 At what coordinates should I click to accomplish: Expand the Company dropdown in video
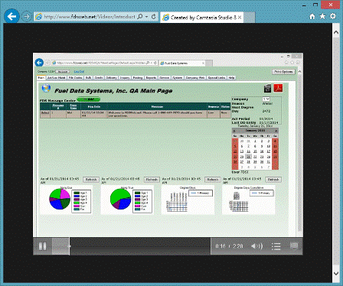(x=266, y=99)
